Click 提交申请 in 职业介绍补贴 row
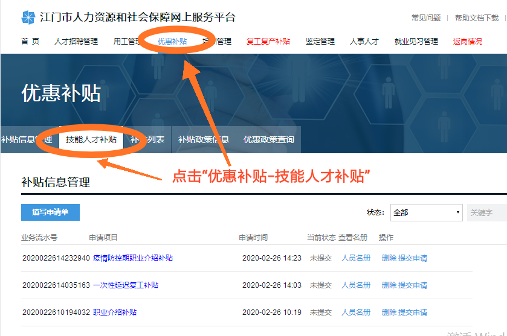The width and height of the screenshot is (507, 336). click(x=413, y=312)
